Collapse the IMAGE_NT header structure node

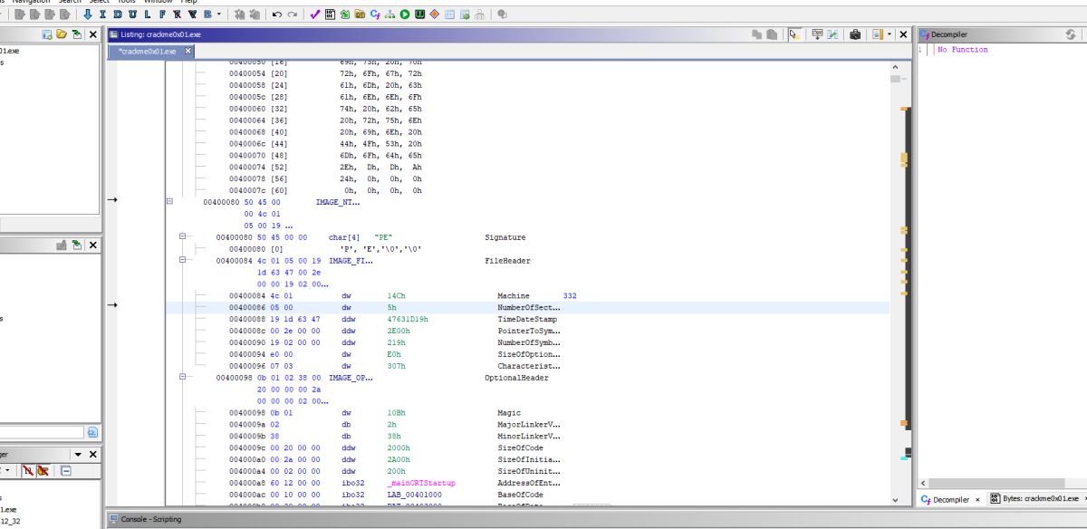click(169, 203)
